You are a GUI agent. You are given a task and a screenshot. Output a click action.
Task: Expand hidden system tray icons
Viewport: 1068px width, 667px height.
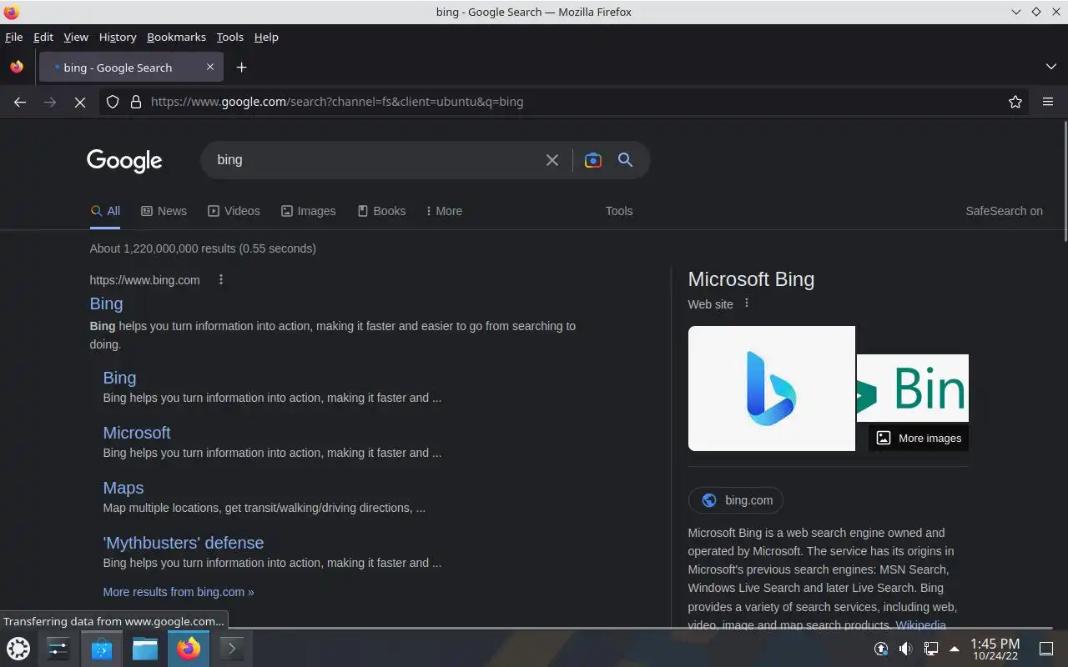(954, 648)
